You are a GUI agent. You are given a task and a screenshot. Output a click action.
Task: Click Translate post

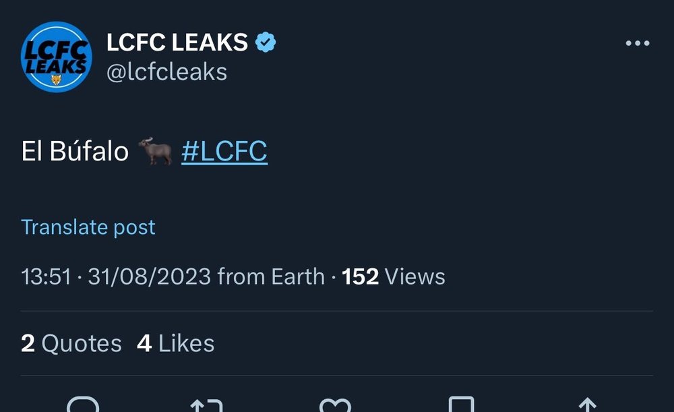[x=88, y=227]
